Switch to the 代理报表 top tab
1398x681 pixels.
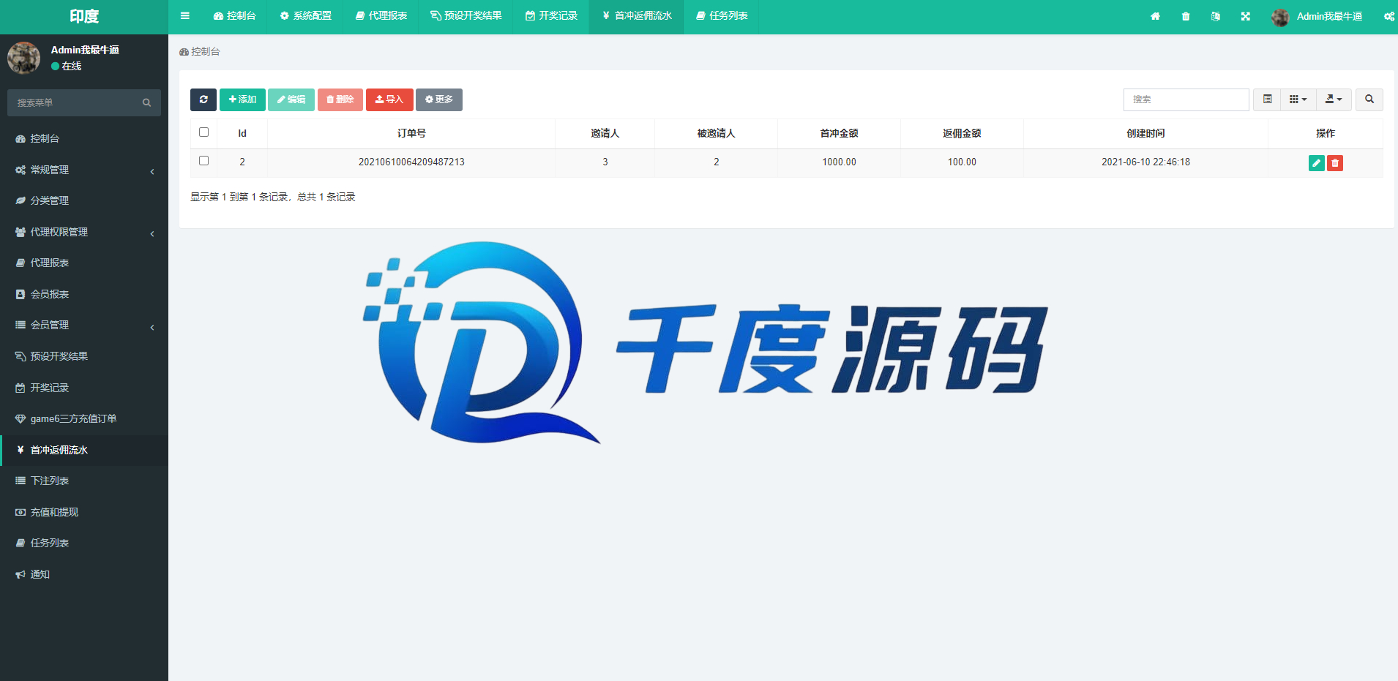[x=381, y=16]
